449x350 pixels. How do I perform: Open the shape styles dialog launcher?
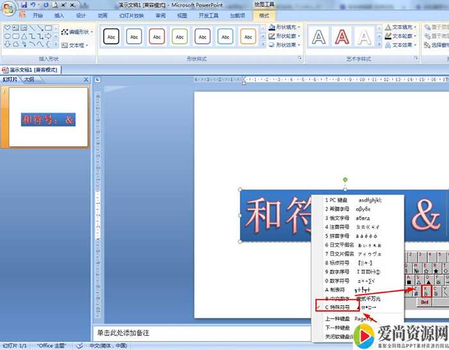pyautogui.click(x=300, y=58)
